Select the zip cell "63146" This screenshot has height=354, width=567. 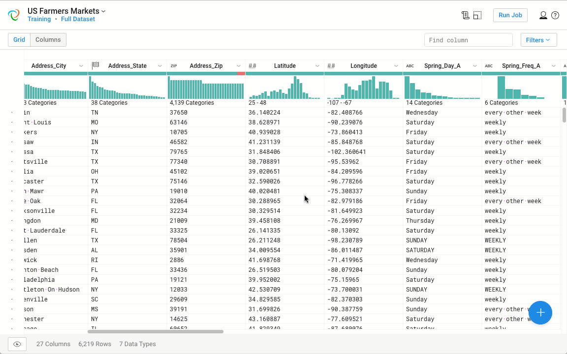click(179, 122)
